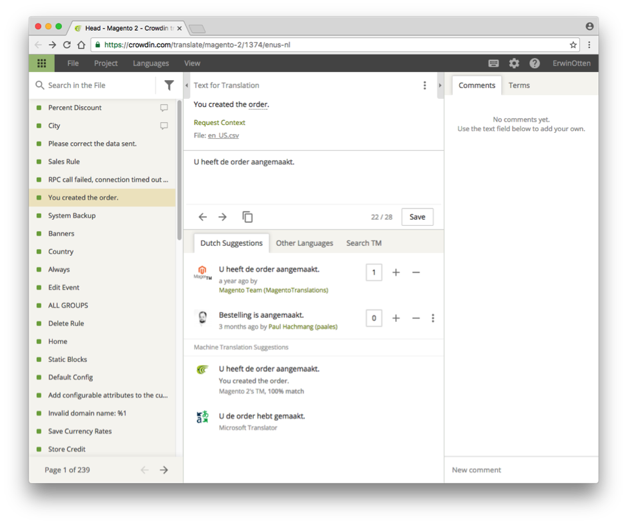This screenshot has width=628, height=525.
Task: Vote down Magento Team suggestion
Action: 416,273
